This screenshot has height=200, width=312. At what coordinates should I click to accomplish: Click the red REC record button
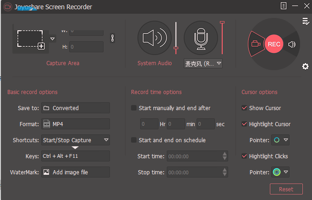(274, 44)
